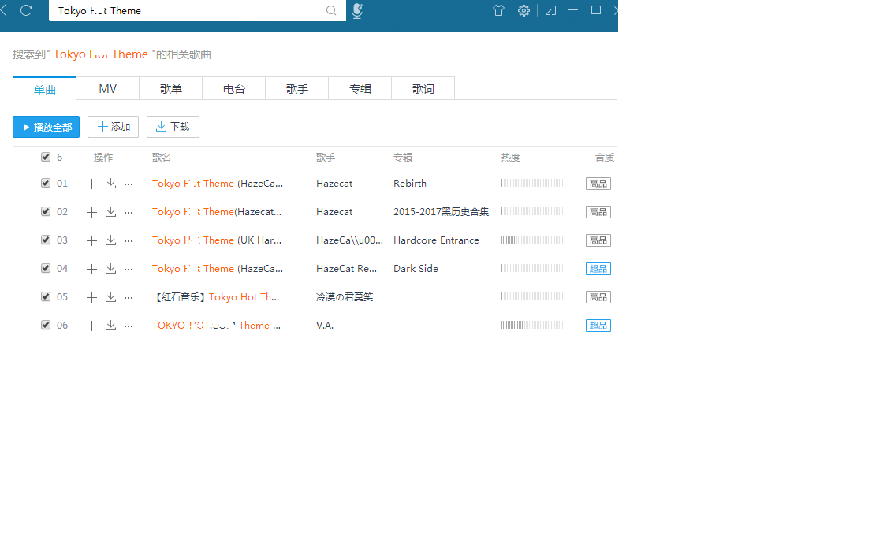Add song 05 to playlist
The width and height of the screenshot is (872, 536).
click(x=91, y=297)
